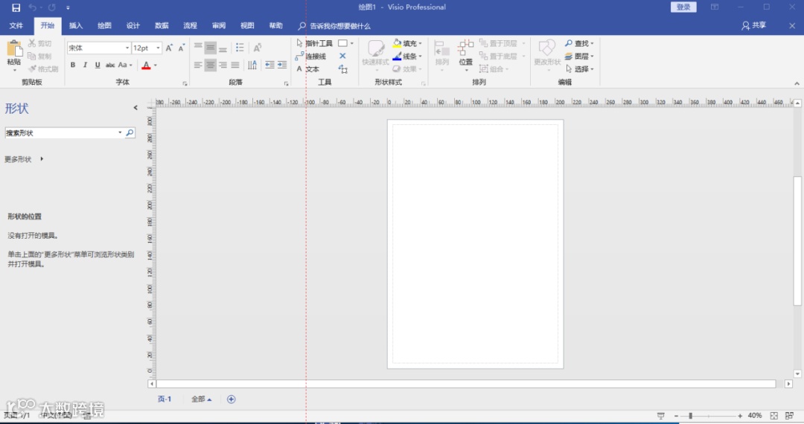This screenshot has height=424, width=804.
Task: Collapse the ribbon with the chevron
Action: coord(797,83)
